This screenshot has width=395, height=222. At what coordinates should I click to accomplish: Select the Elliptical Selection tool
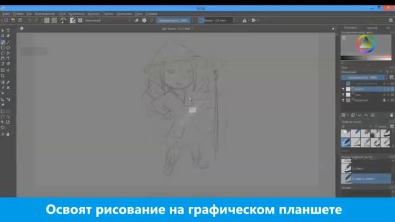coord(8,111)
